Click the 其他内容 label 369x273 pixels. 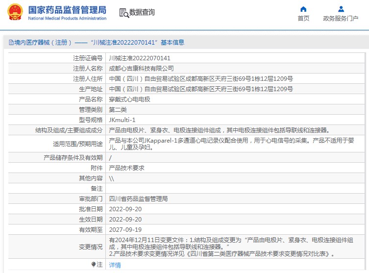pos(91,178)
